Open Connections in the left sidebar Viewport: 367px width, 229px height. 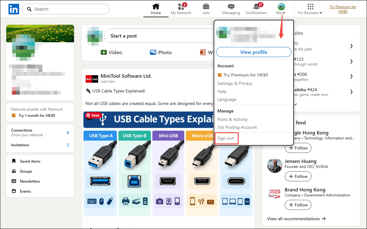tap(40, 133)
